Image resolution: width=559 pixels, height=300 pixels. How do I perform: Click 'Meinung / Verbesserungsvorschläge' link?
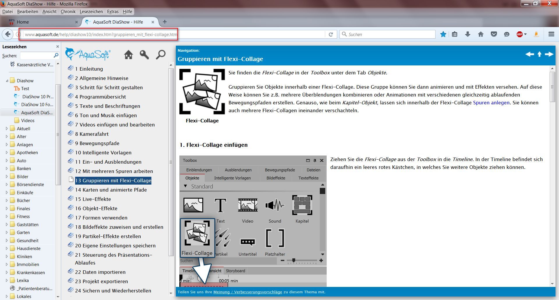[247, 292]
